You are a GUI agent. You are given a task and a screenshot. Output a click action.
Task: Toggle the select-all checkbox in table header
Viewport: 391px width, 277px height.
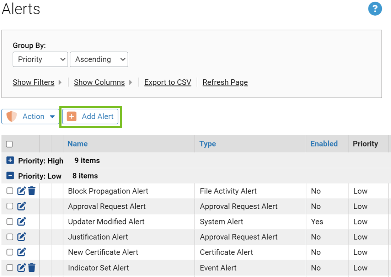click(x=10, y=144)
